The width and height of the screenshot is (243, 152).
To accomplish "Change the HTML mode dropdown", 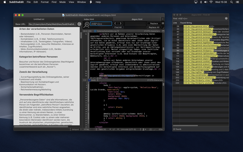I will click(x=90, y=129).
